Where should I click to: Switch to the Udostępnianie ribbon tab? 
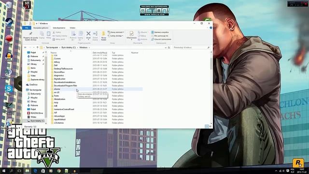click(x=59, y=28)
